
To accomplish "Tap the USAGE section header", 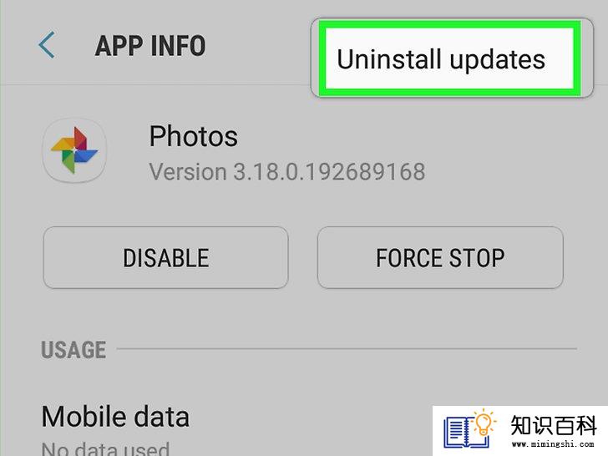I will click(x=73, y=349).
